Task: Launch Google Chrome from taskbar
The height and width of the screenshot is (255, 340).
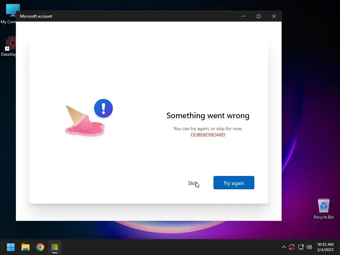Action: pyautogui.click(x=40, y=247)
